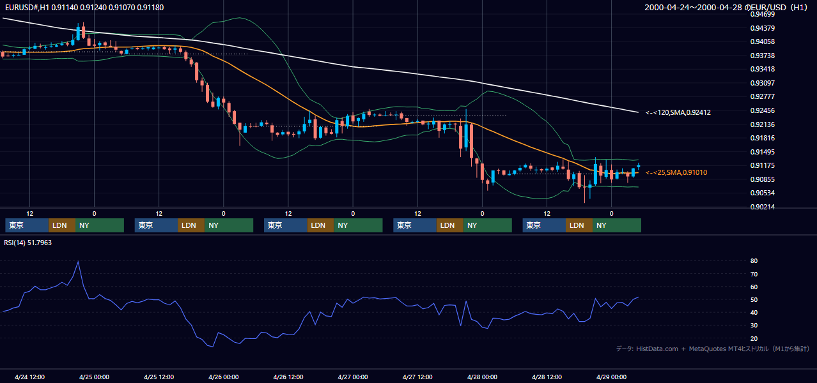
Task: Click the 0.90214 price axis label
Action: pyautogui.click(x=761, y=207)
